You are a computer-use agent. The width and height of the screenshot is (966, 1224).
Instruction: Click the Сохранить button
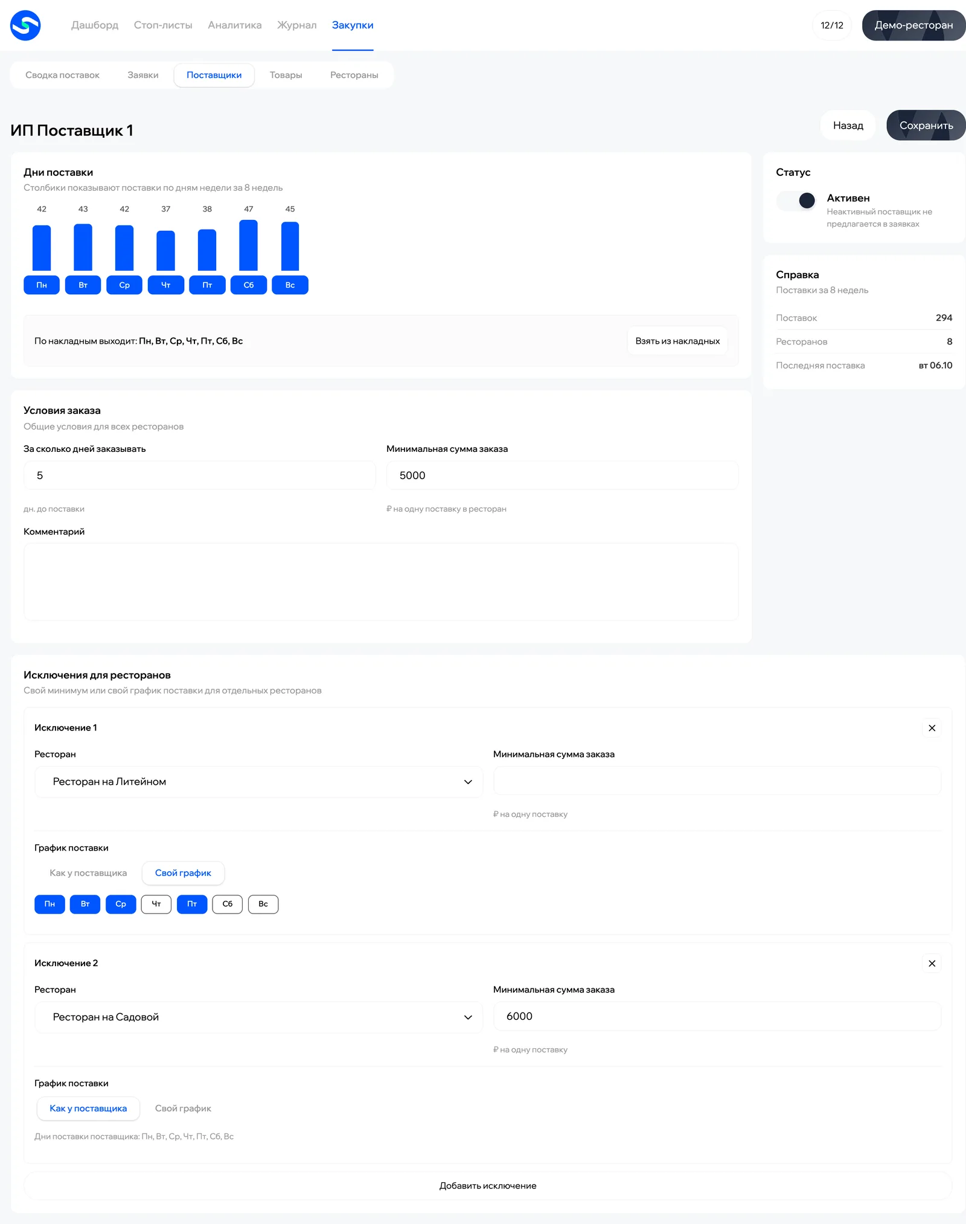coord(926,126)
